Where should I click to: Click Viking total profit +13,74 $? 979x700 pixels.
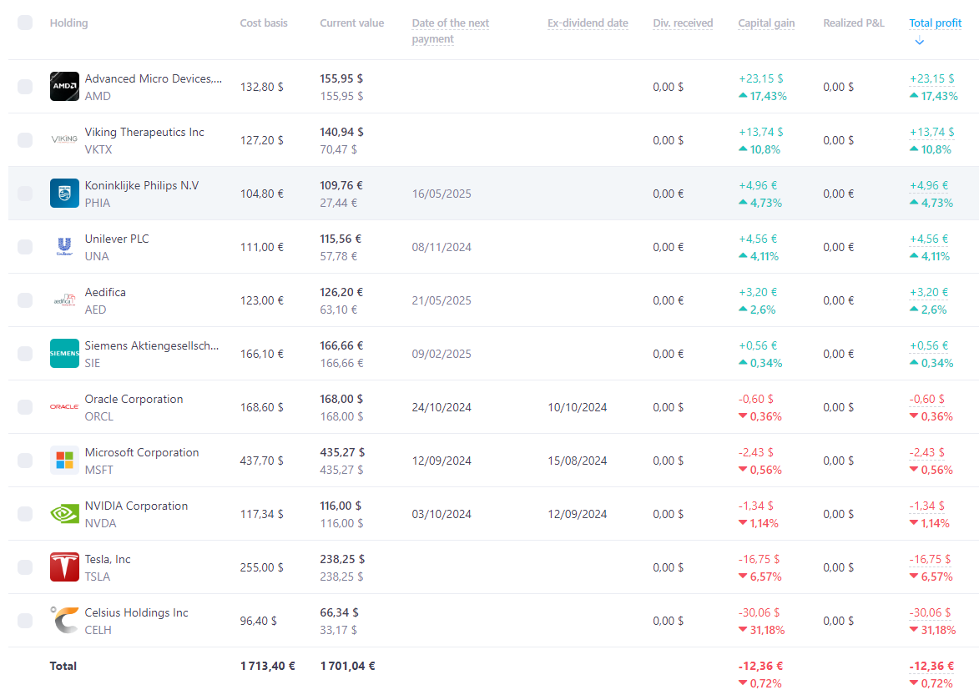[931, 133]
